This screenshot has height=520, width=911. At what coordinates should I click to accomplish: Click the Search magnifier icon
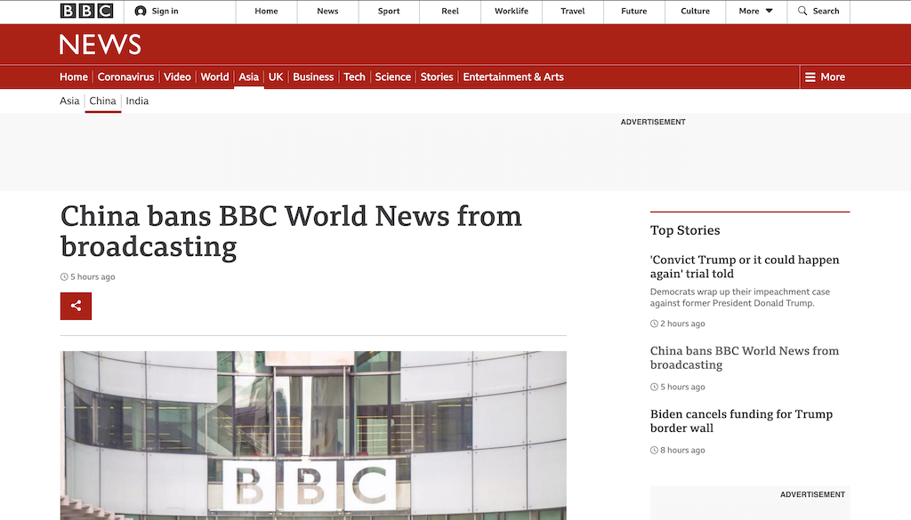click(802, 11)
